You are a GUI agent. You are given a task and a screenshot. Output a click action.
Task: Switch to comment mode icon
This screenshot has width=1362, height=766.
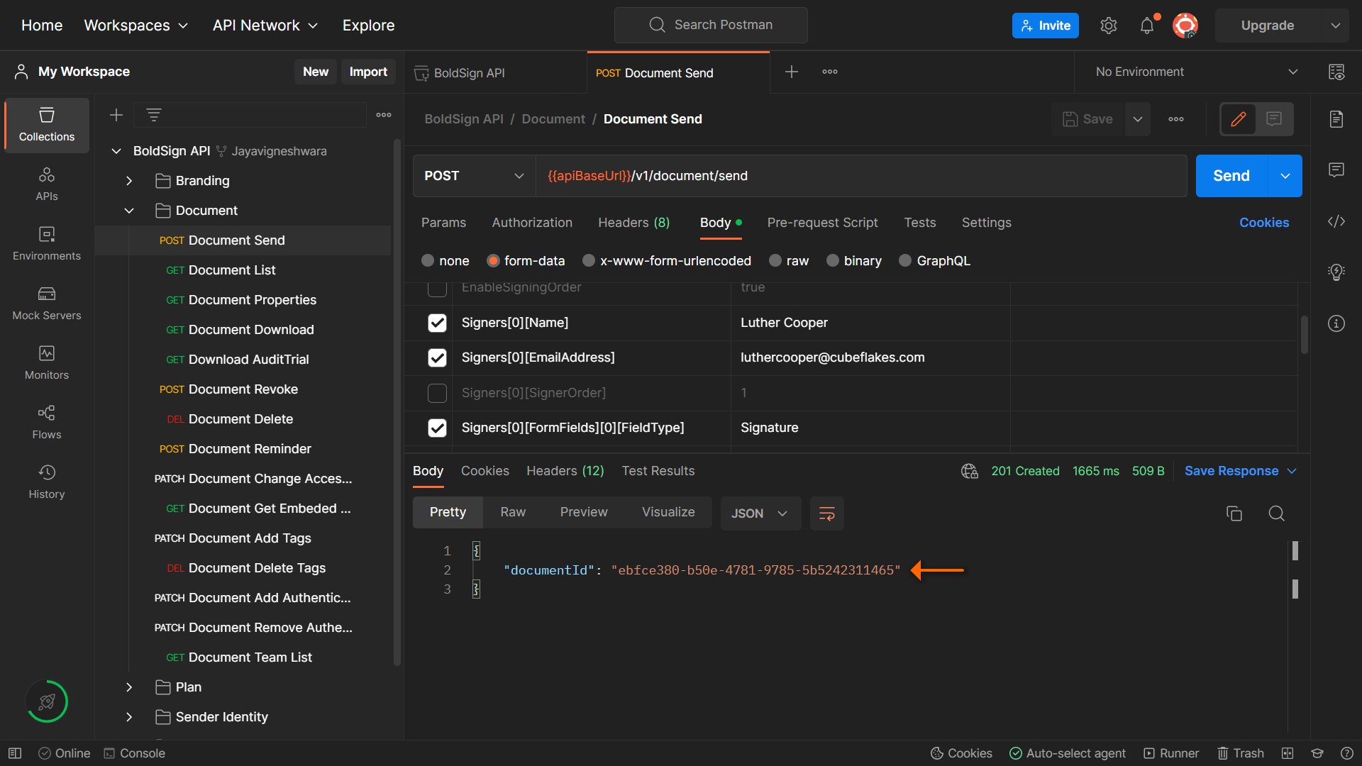coord(1275,119)
